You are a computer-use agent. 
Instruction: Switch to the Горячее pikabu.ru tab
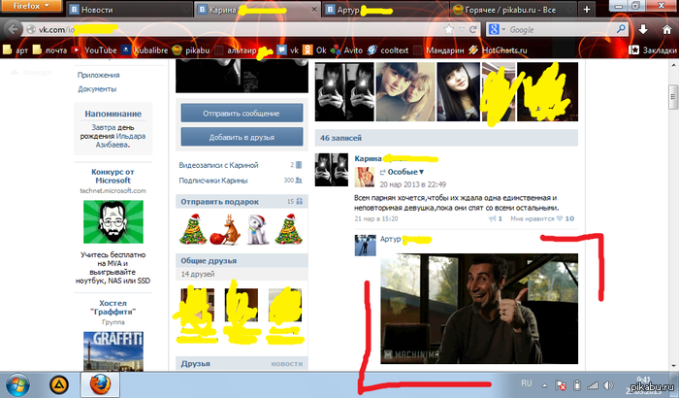(x=513, y=10)
